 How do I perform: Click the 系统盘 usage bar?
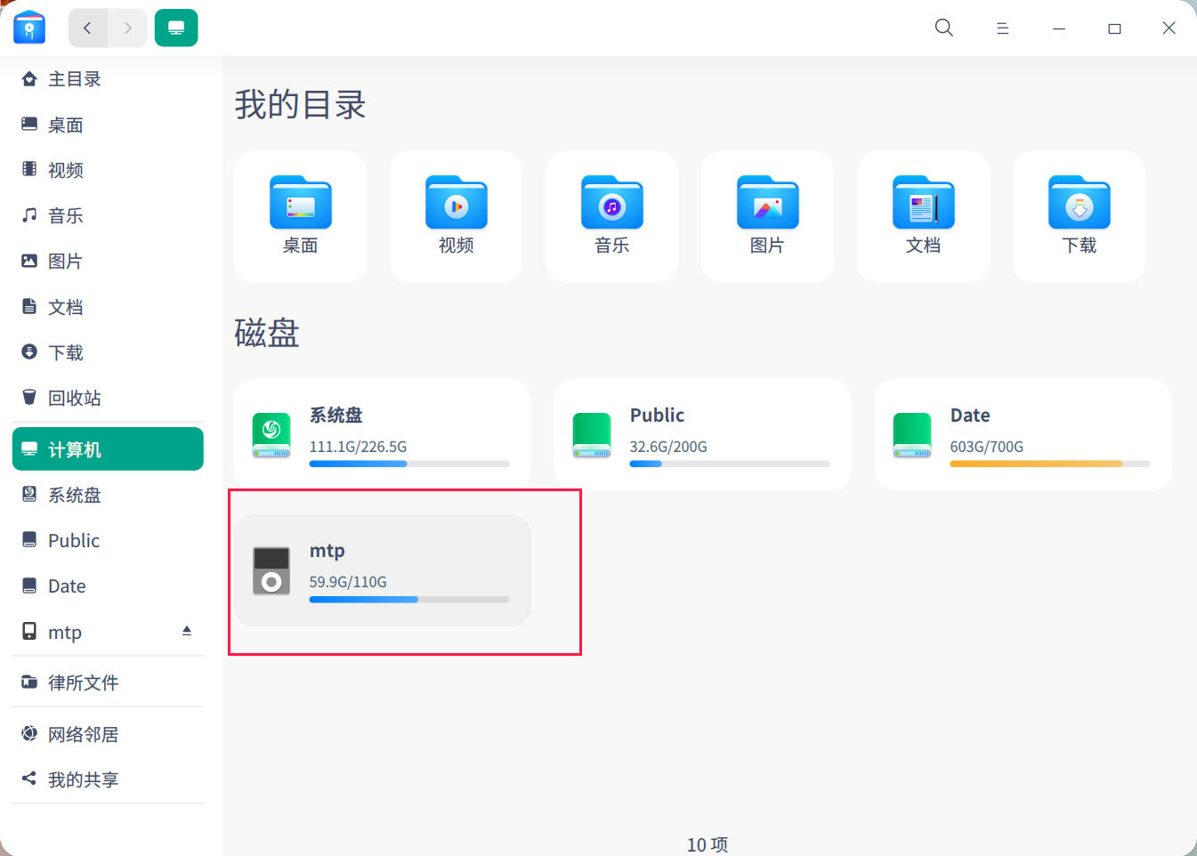click(x=409, y=464)
